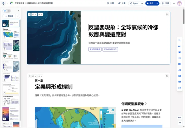Open the edit with pen tool
185x128 pixels.
click(179, 88)
